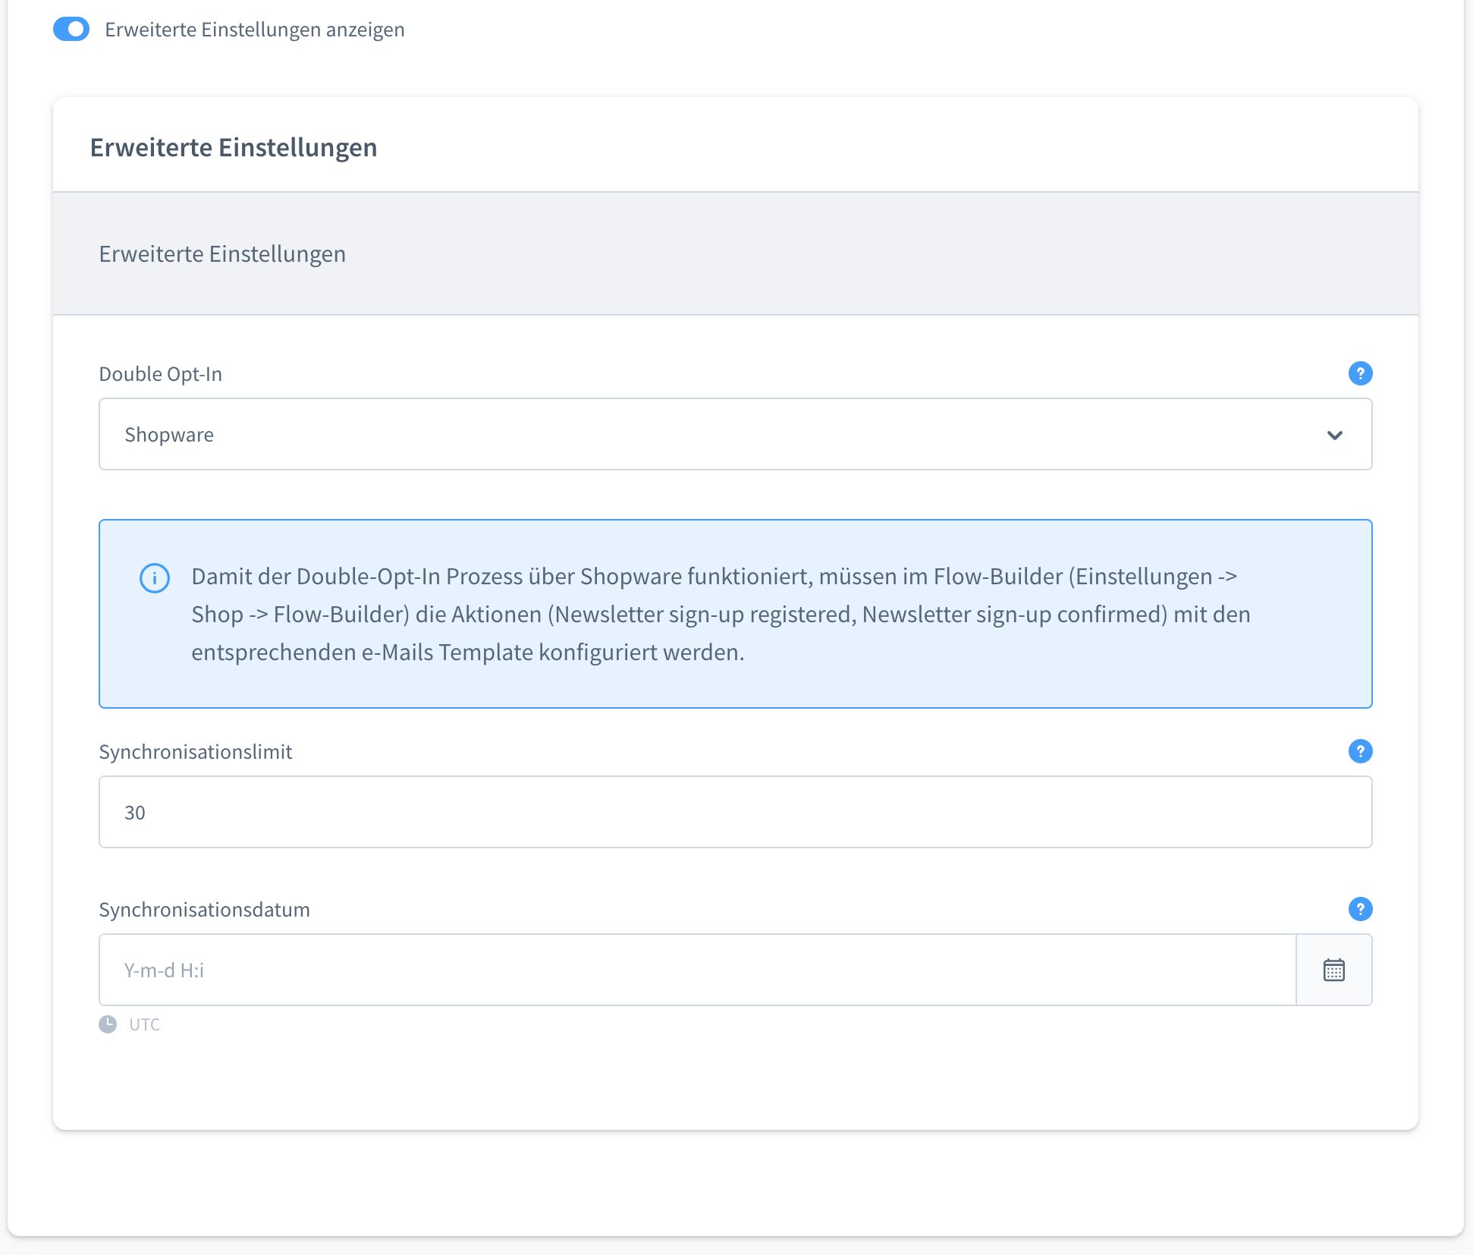Click the Synchronisationsdatum label
The height and width of the screenshot is (1255, 1473).
pyautogui.click(x=205, y=910)
